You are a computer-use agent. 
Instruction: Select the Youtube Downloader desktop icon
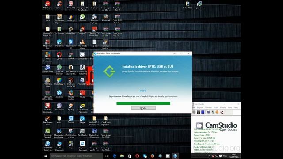coord(48,108)
